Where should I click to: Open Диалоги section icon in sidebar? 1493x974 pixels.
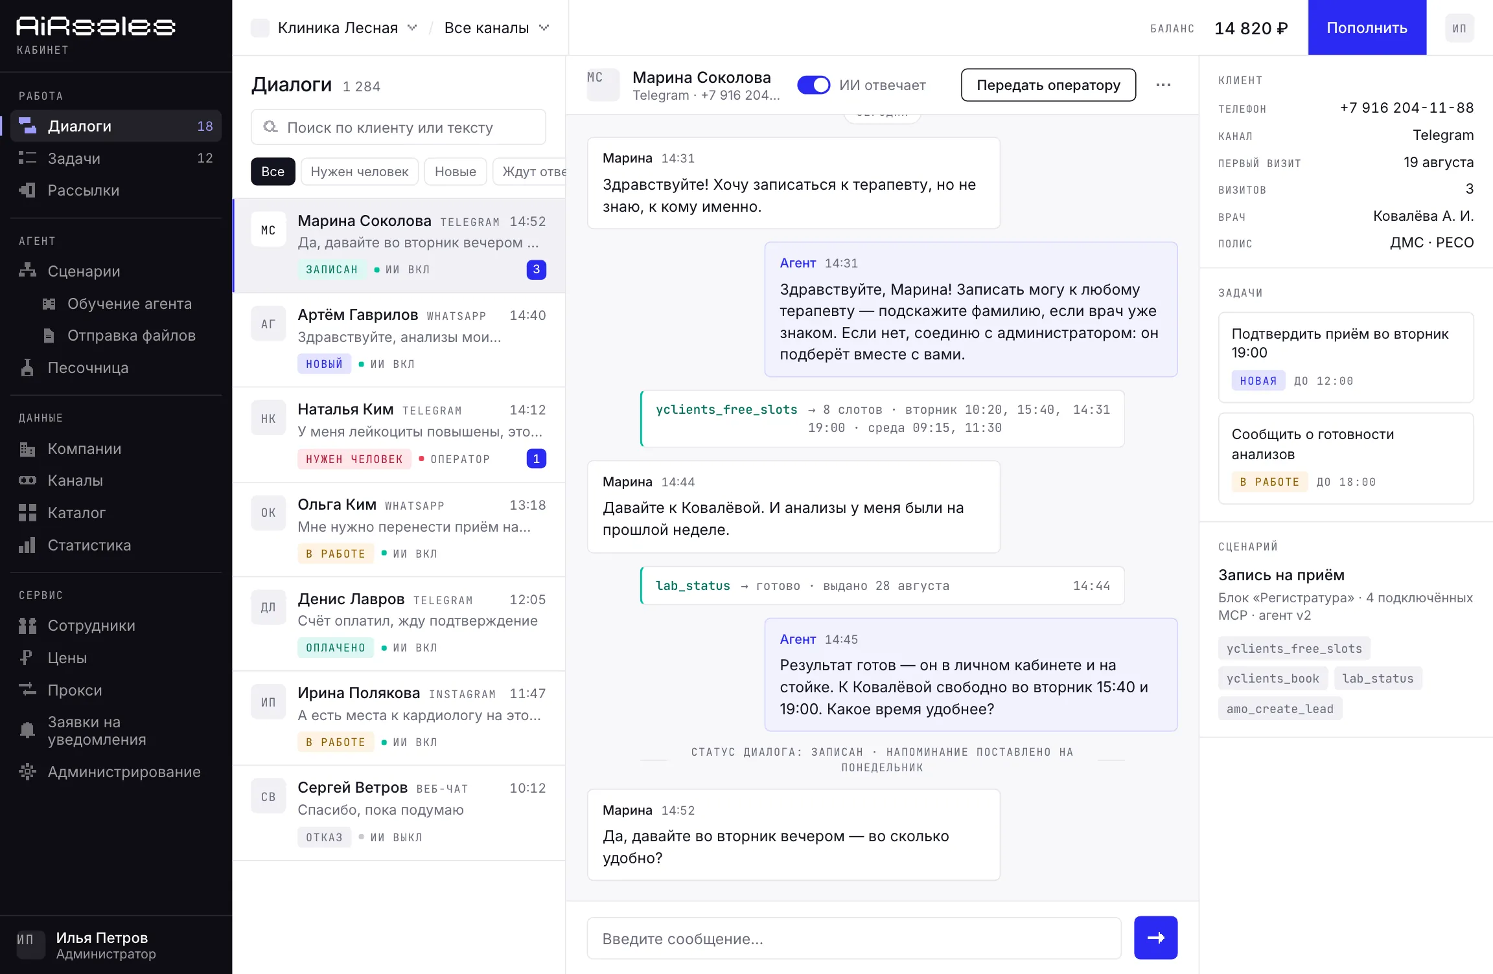[x=27, y=126]
